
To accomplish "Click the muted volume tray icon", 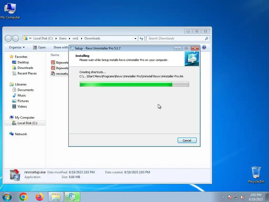I will pos(242,197).
